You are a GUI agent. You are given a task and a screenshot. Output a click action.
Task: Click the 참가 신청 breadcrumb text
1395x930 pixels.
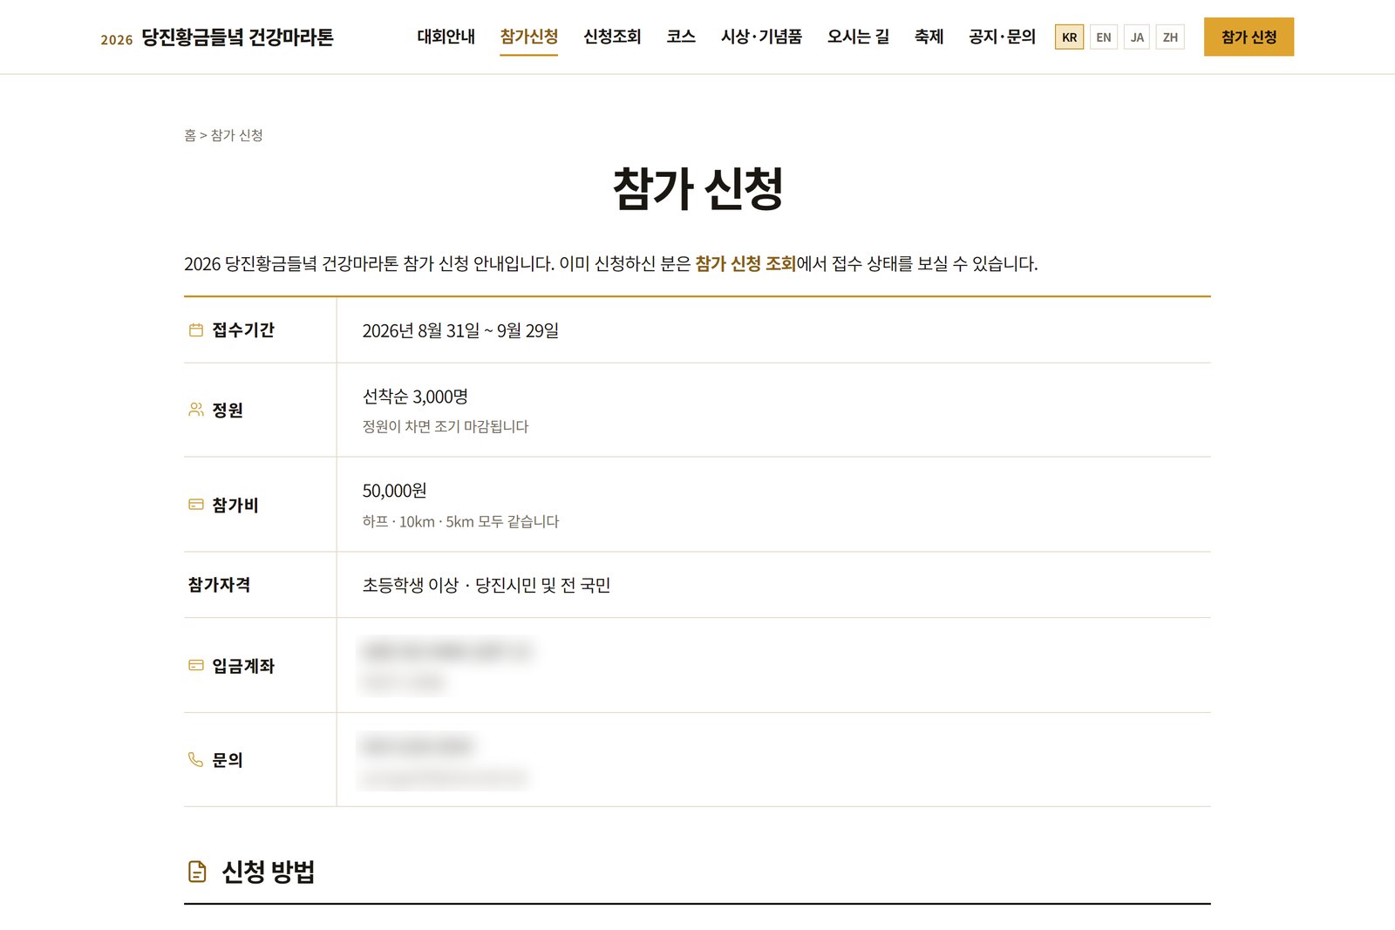[x=236, y=135]
